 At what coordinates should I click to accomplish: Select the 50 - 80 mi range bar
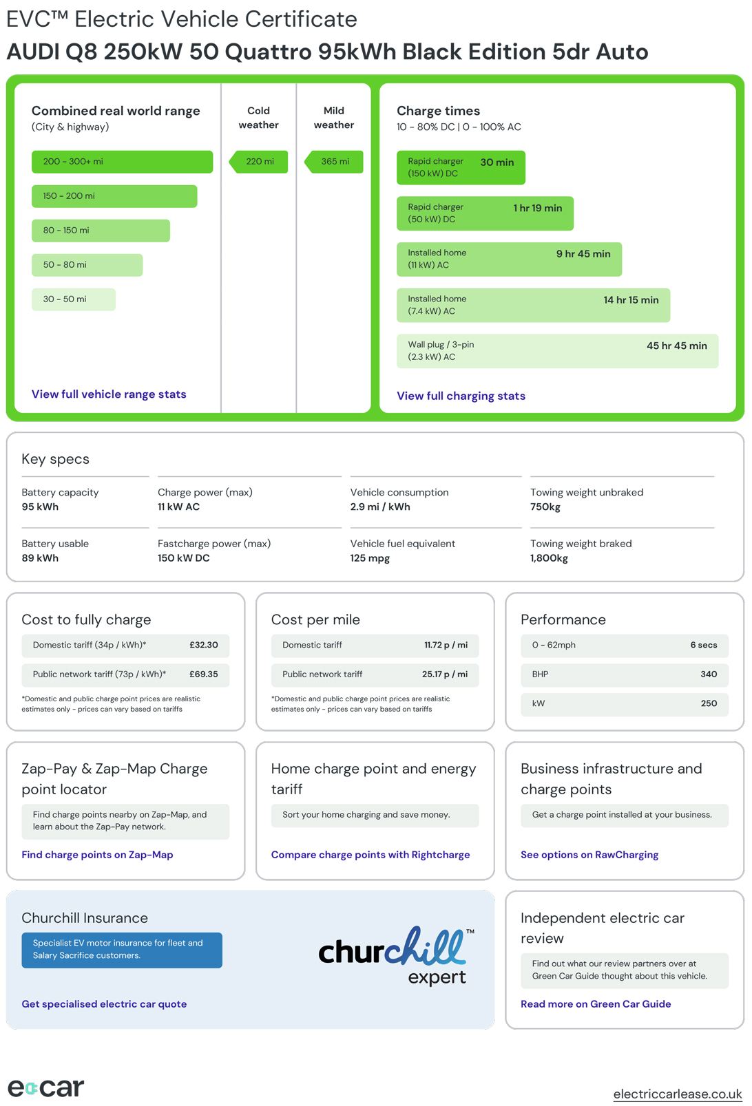click(x=87, y=265)
